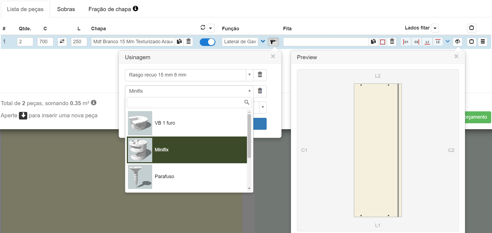The width and height of the screenshot is (492, 233).
Task: Delete the Rasgo recuo 15 mm machining
Action: pos(260,75)
